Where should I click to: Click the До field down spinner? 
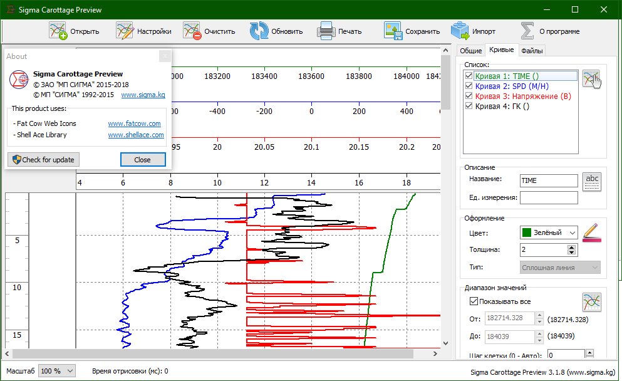coord(539,340)
